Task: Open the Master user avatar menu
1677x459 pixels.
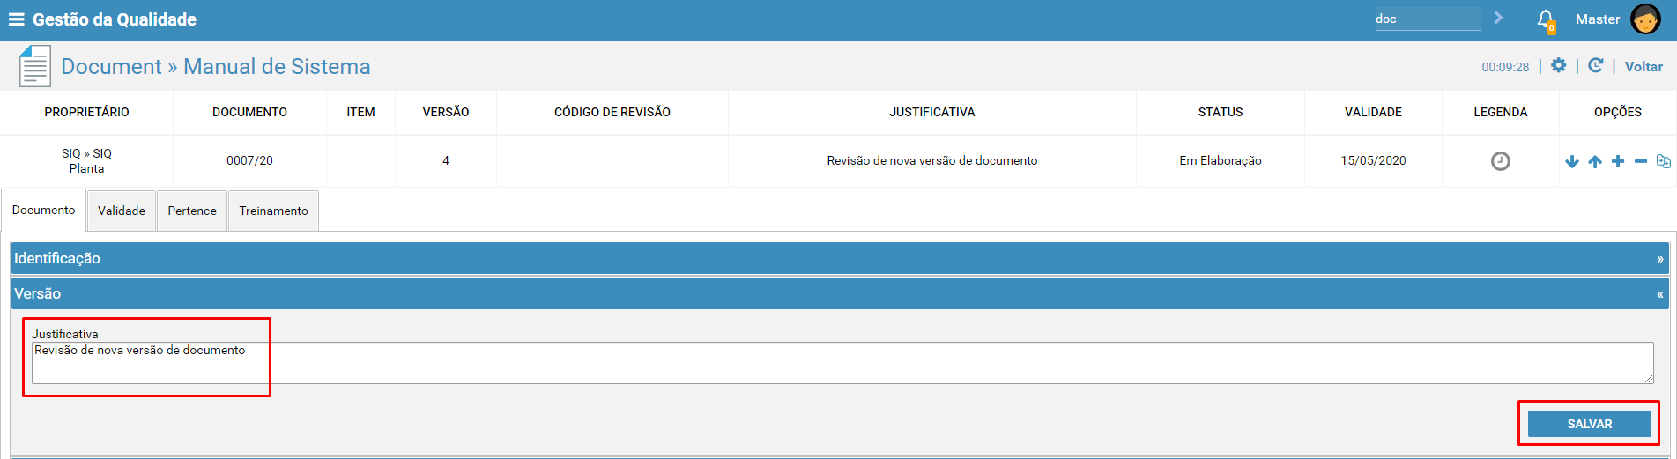Action: pos(1645,19)
